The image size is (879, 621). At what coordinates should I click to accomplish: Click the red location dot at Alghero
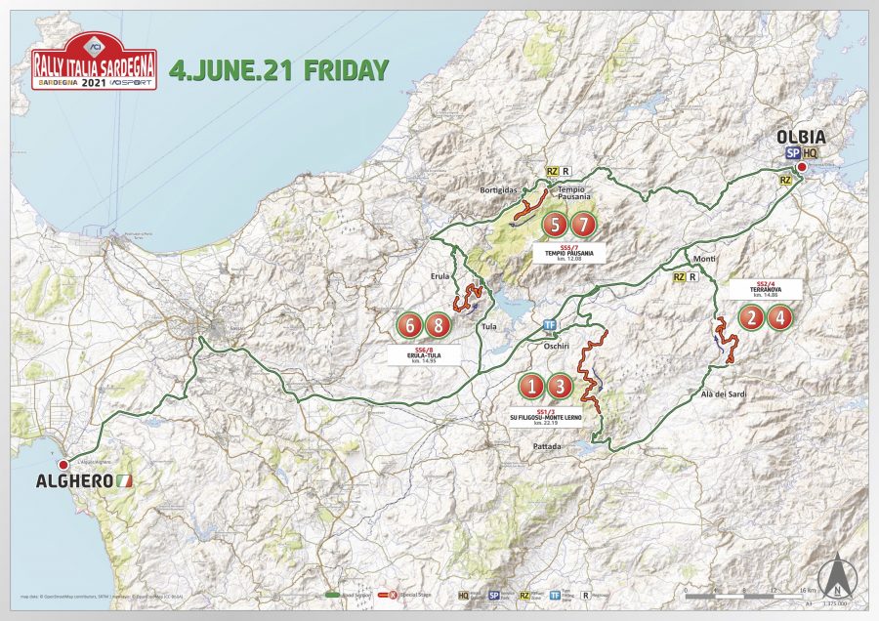tap(63, 466)
